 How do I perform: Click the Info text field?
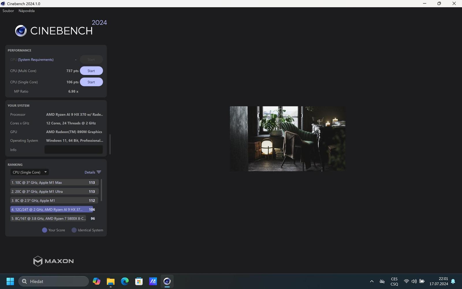74,150
